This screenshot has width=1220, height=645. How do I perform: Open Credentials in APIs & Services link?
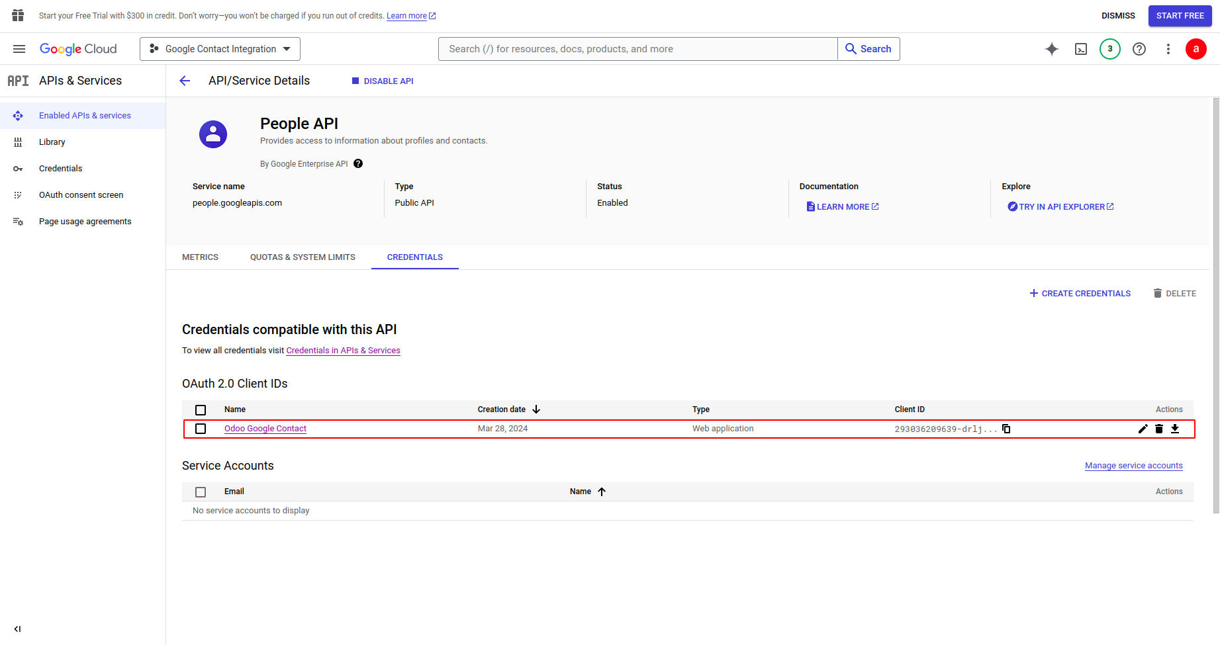point(343,351)
